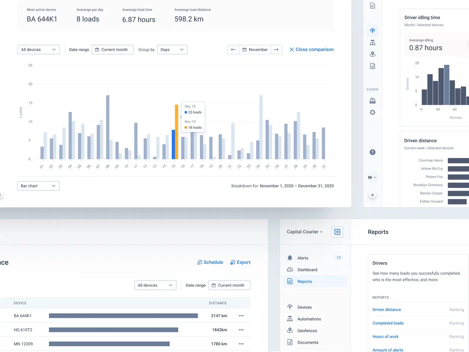This screenshot has width=469, height=352.
Task: Click Courtney Henry driven distance bar
Action: click(x=458, y=160)
